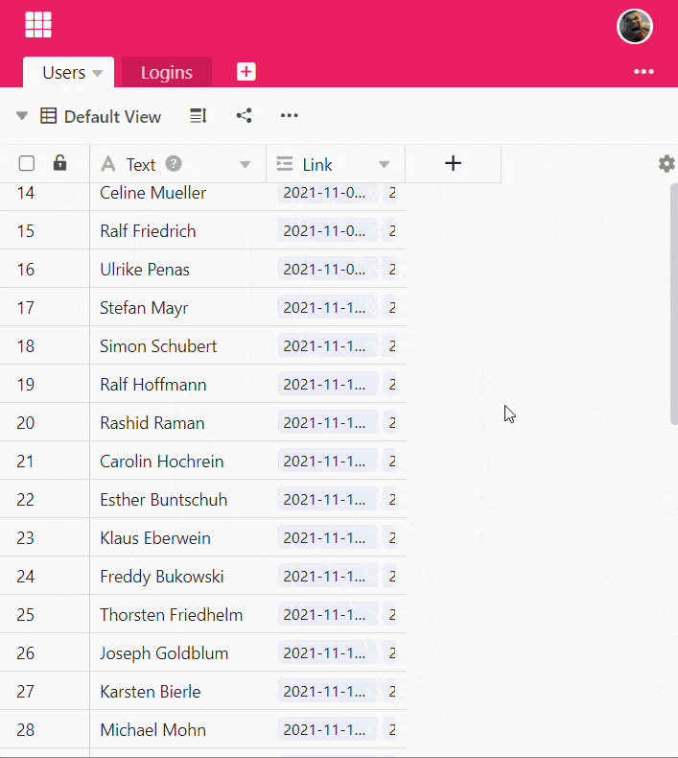Click the Text column help icon
Image resolution: width=678 pixels, height=758 pixels.
click(x=174, y=164)
